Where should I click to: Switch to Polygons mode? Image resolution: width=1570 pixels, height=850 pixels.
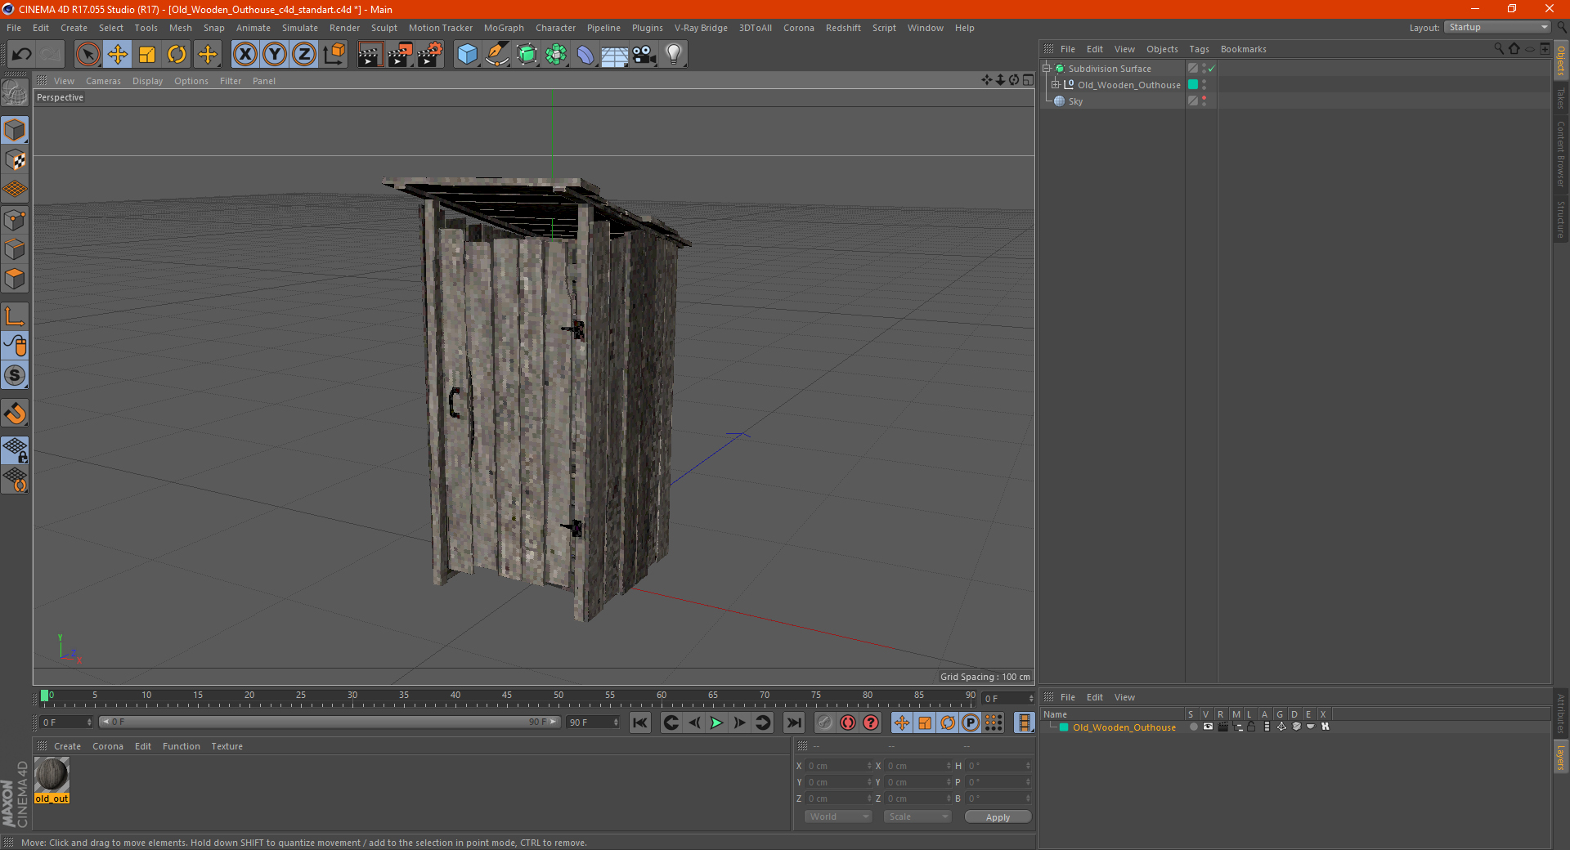tap(15, 279)
